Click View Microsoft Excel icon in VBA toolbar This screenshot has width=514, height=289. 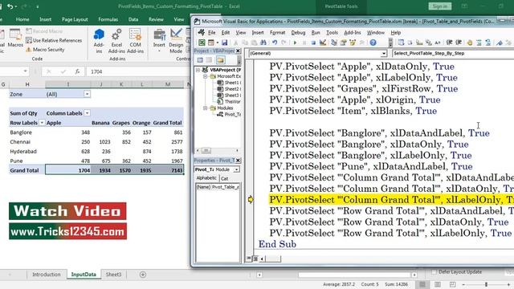point(202,43)
